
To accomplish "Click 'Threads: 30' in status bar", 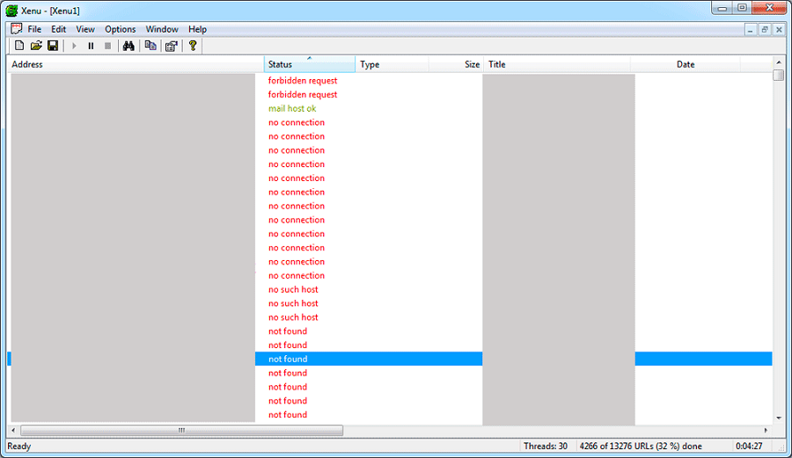I will [x=546, y=446].
